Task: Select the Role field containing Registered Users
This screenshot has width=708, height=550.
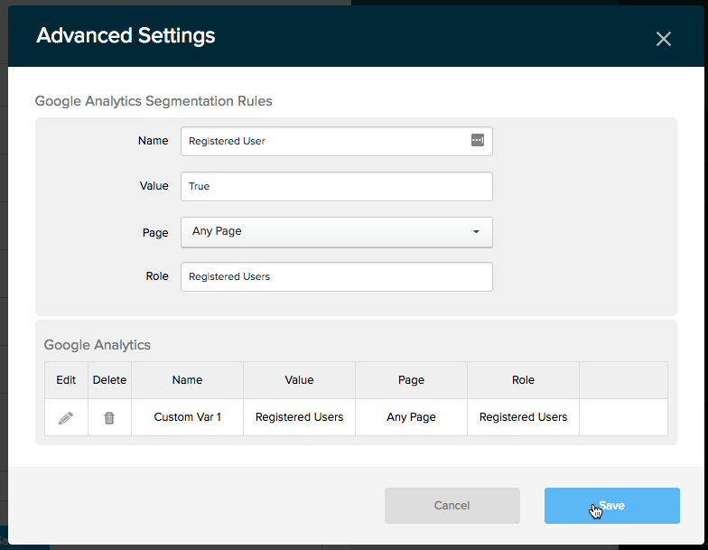Action: coord(336,277)
